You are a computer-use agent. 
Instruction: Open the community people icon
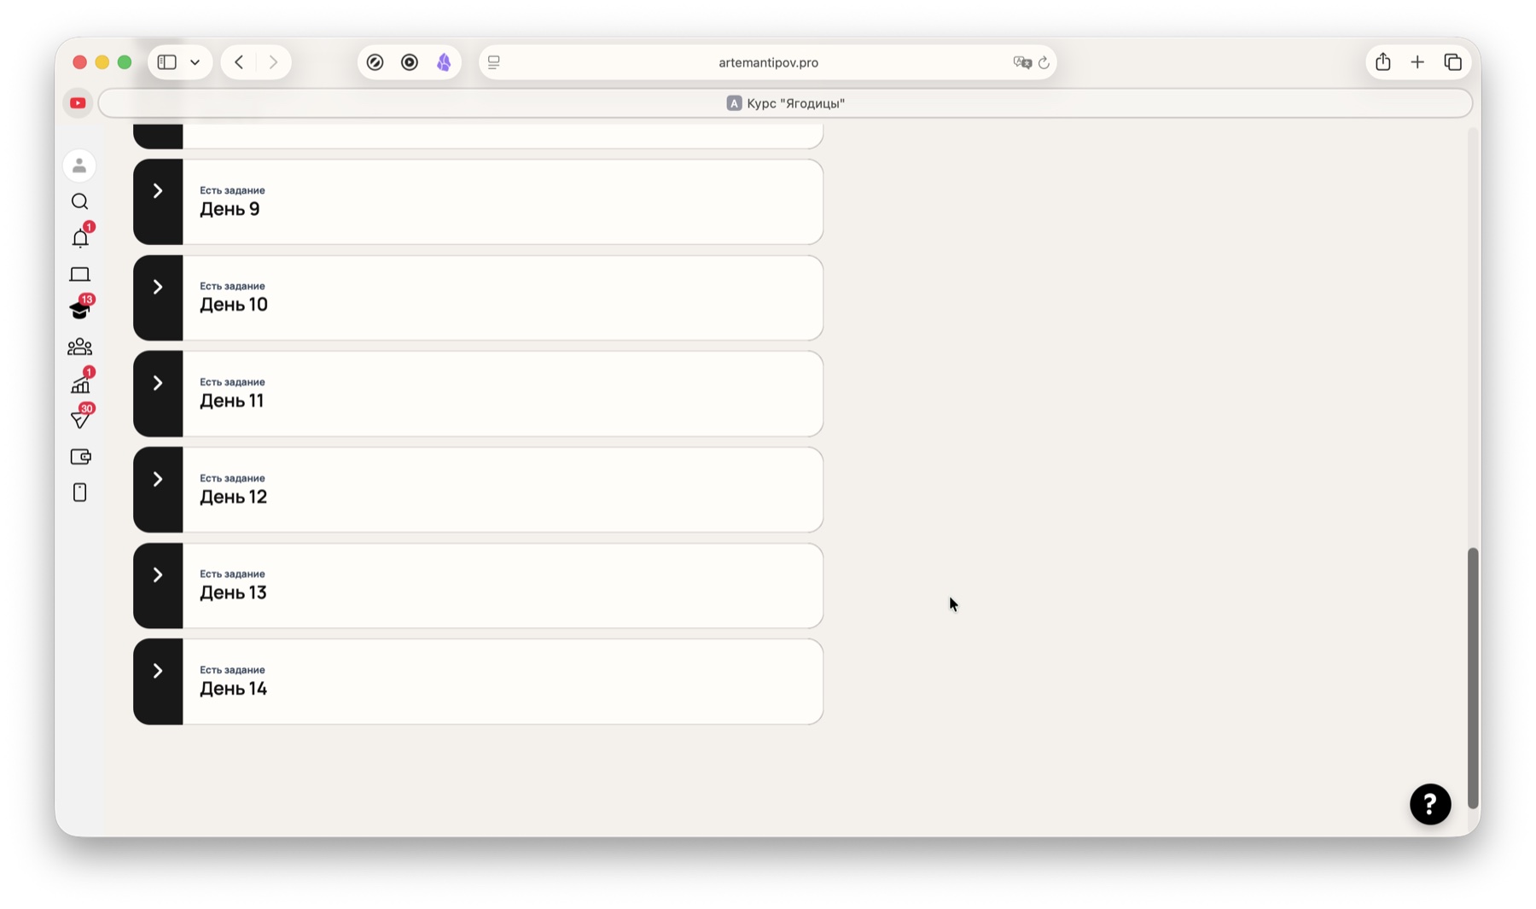point(79,347)
